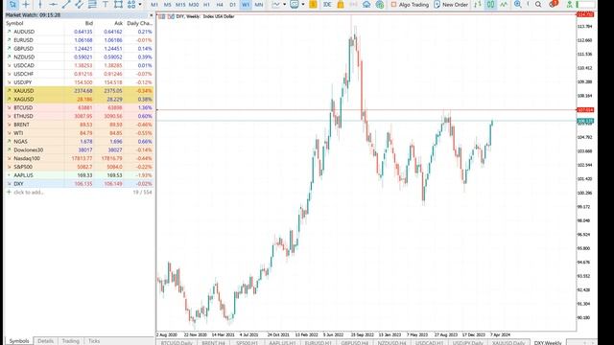Viewport: 614px width, 345px height.
Task: Select the DXY symbol row
Action: click(x=79, y=184)
